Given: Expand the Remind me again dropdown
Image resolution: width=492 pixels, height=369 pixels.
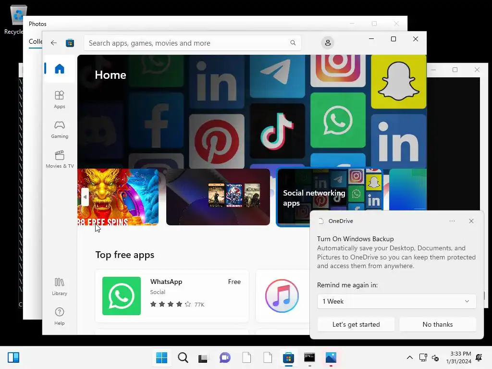Looking at the screenshot, I should [x=396, y=301].
